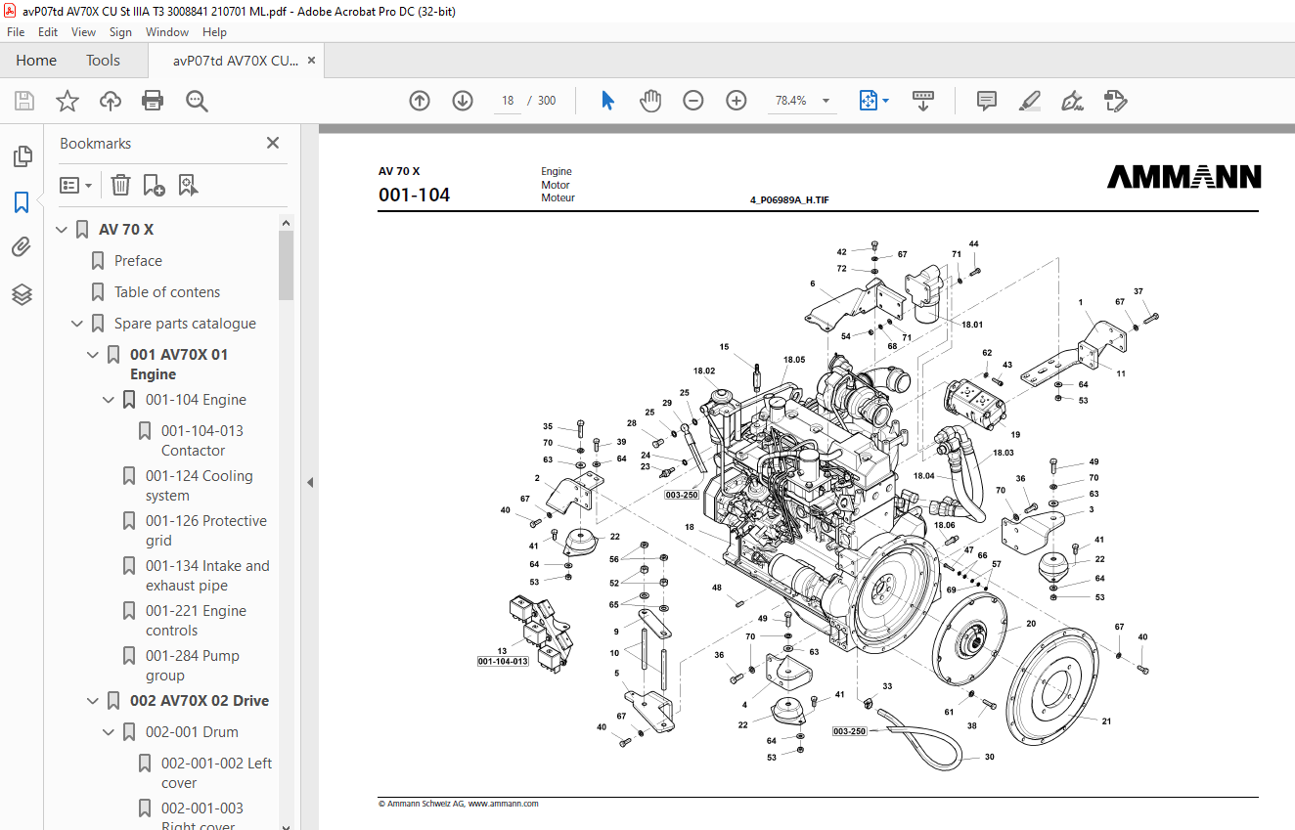The width and height of the screenshot is (1295, 830).
Task: Collapse navigation pane with side arrow
Action: click(x=310, y=482)
